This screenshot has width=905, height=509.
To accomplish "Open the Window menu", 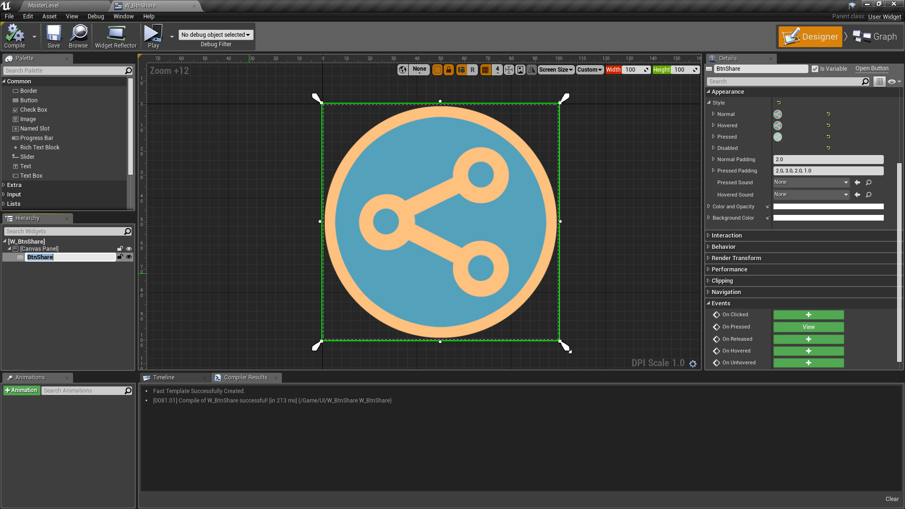I will 123,16.
